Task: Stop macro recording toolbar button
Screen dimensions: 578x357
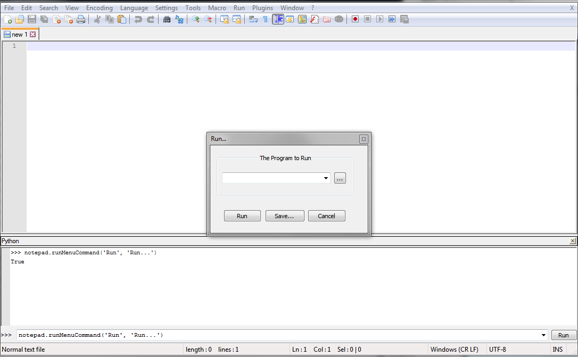Action: pyautogui.click(x=368, y=19)
